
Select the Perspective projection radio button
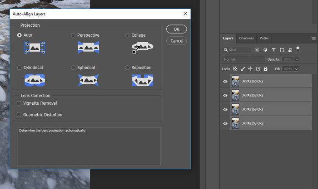[73, 35]
